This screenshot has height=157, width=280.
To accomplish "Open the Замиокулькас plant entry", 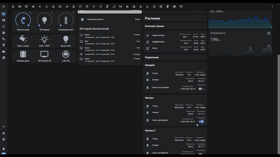I will click(x=159, y=35).
